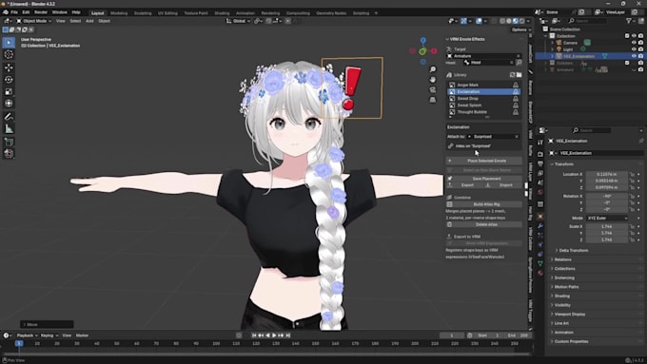Open the Object Mode dropdown

coord(34,21)
